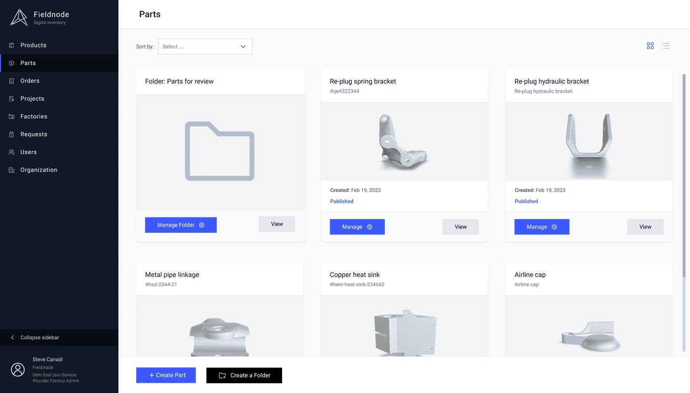Open the Orders menu item
Screen dimensions: 690x393
pyautogui.click(x=30, y=81)
